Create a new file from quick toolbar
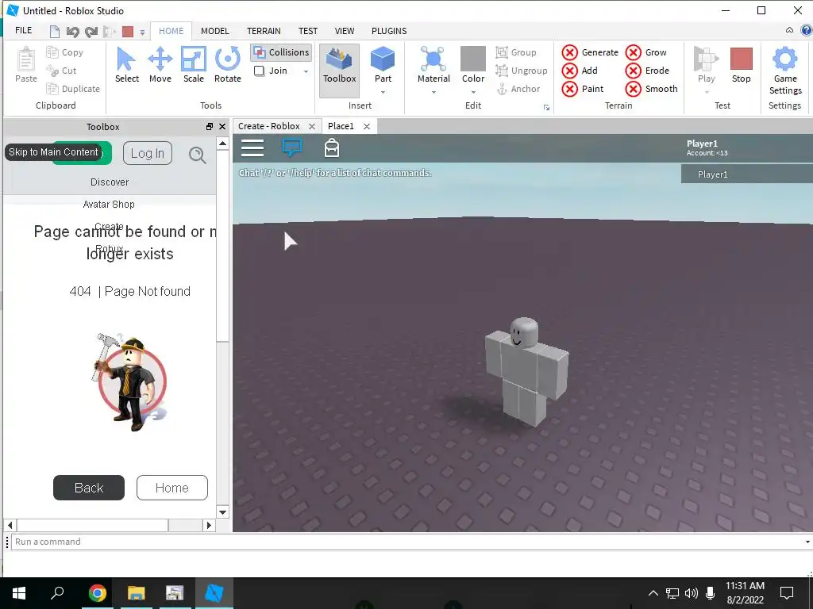813x609 pixels. click(x=55, y=32)
